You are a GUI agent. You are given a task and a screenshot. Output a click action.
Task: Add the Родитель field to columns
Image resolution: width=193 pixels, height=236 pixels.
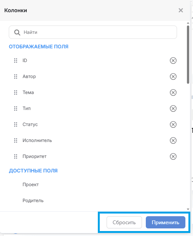click(x=33, y=201)
